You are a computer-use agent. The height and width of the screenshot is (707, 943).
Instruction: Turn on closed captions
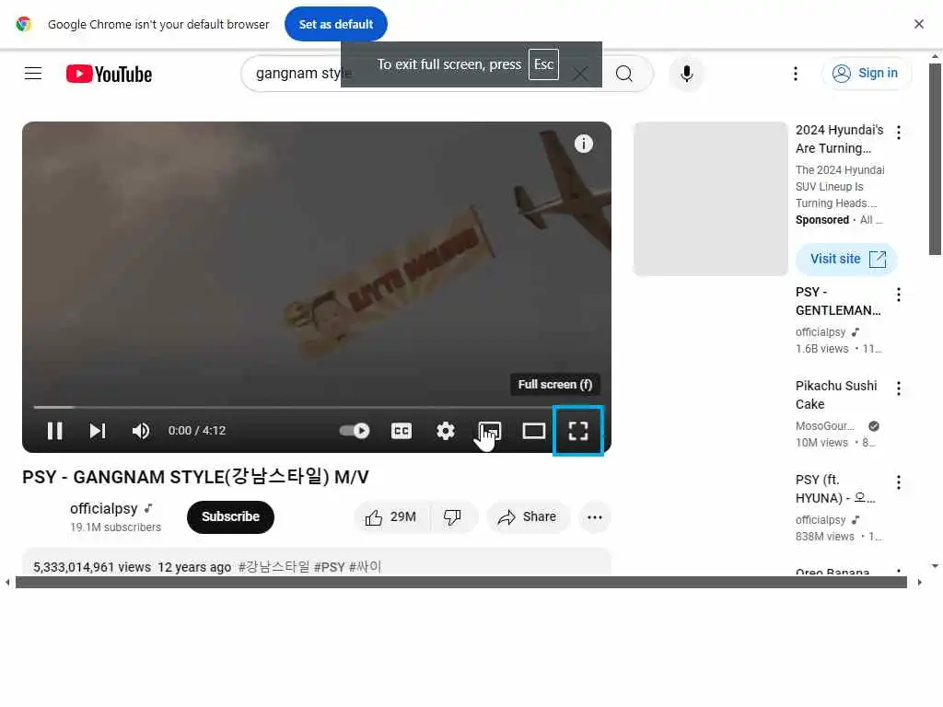[402, 431]
